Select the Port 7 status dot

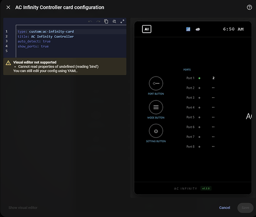pos(199,137)
